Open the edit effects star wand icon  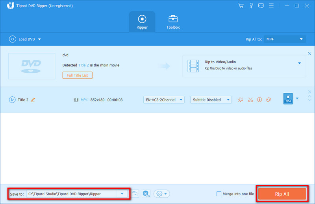pos(241,100)
